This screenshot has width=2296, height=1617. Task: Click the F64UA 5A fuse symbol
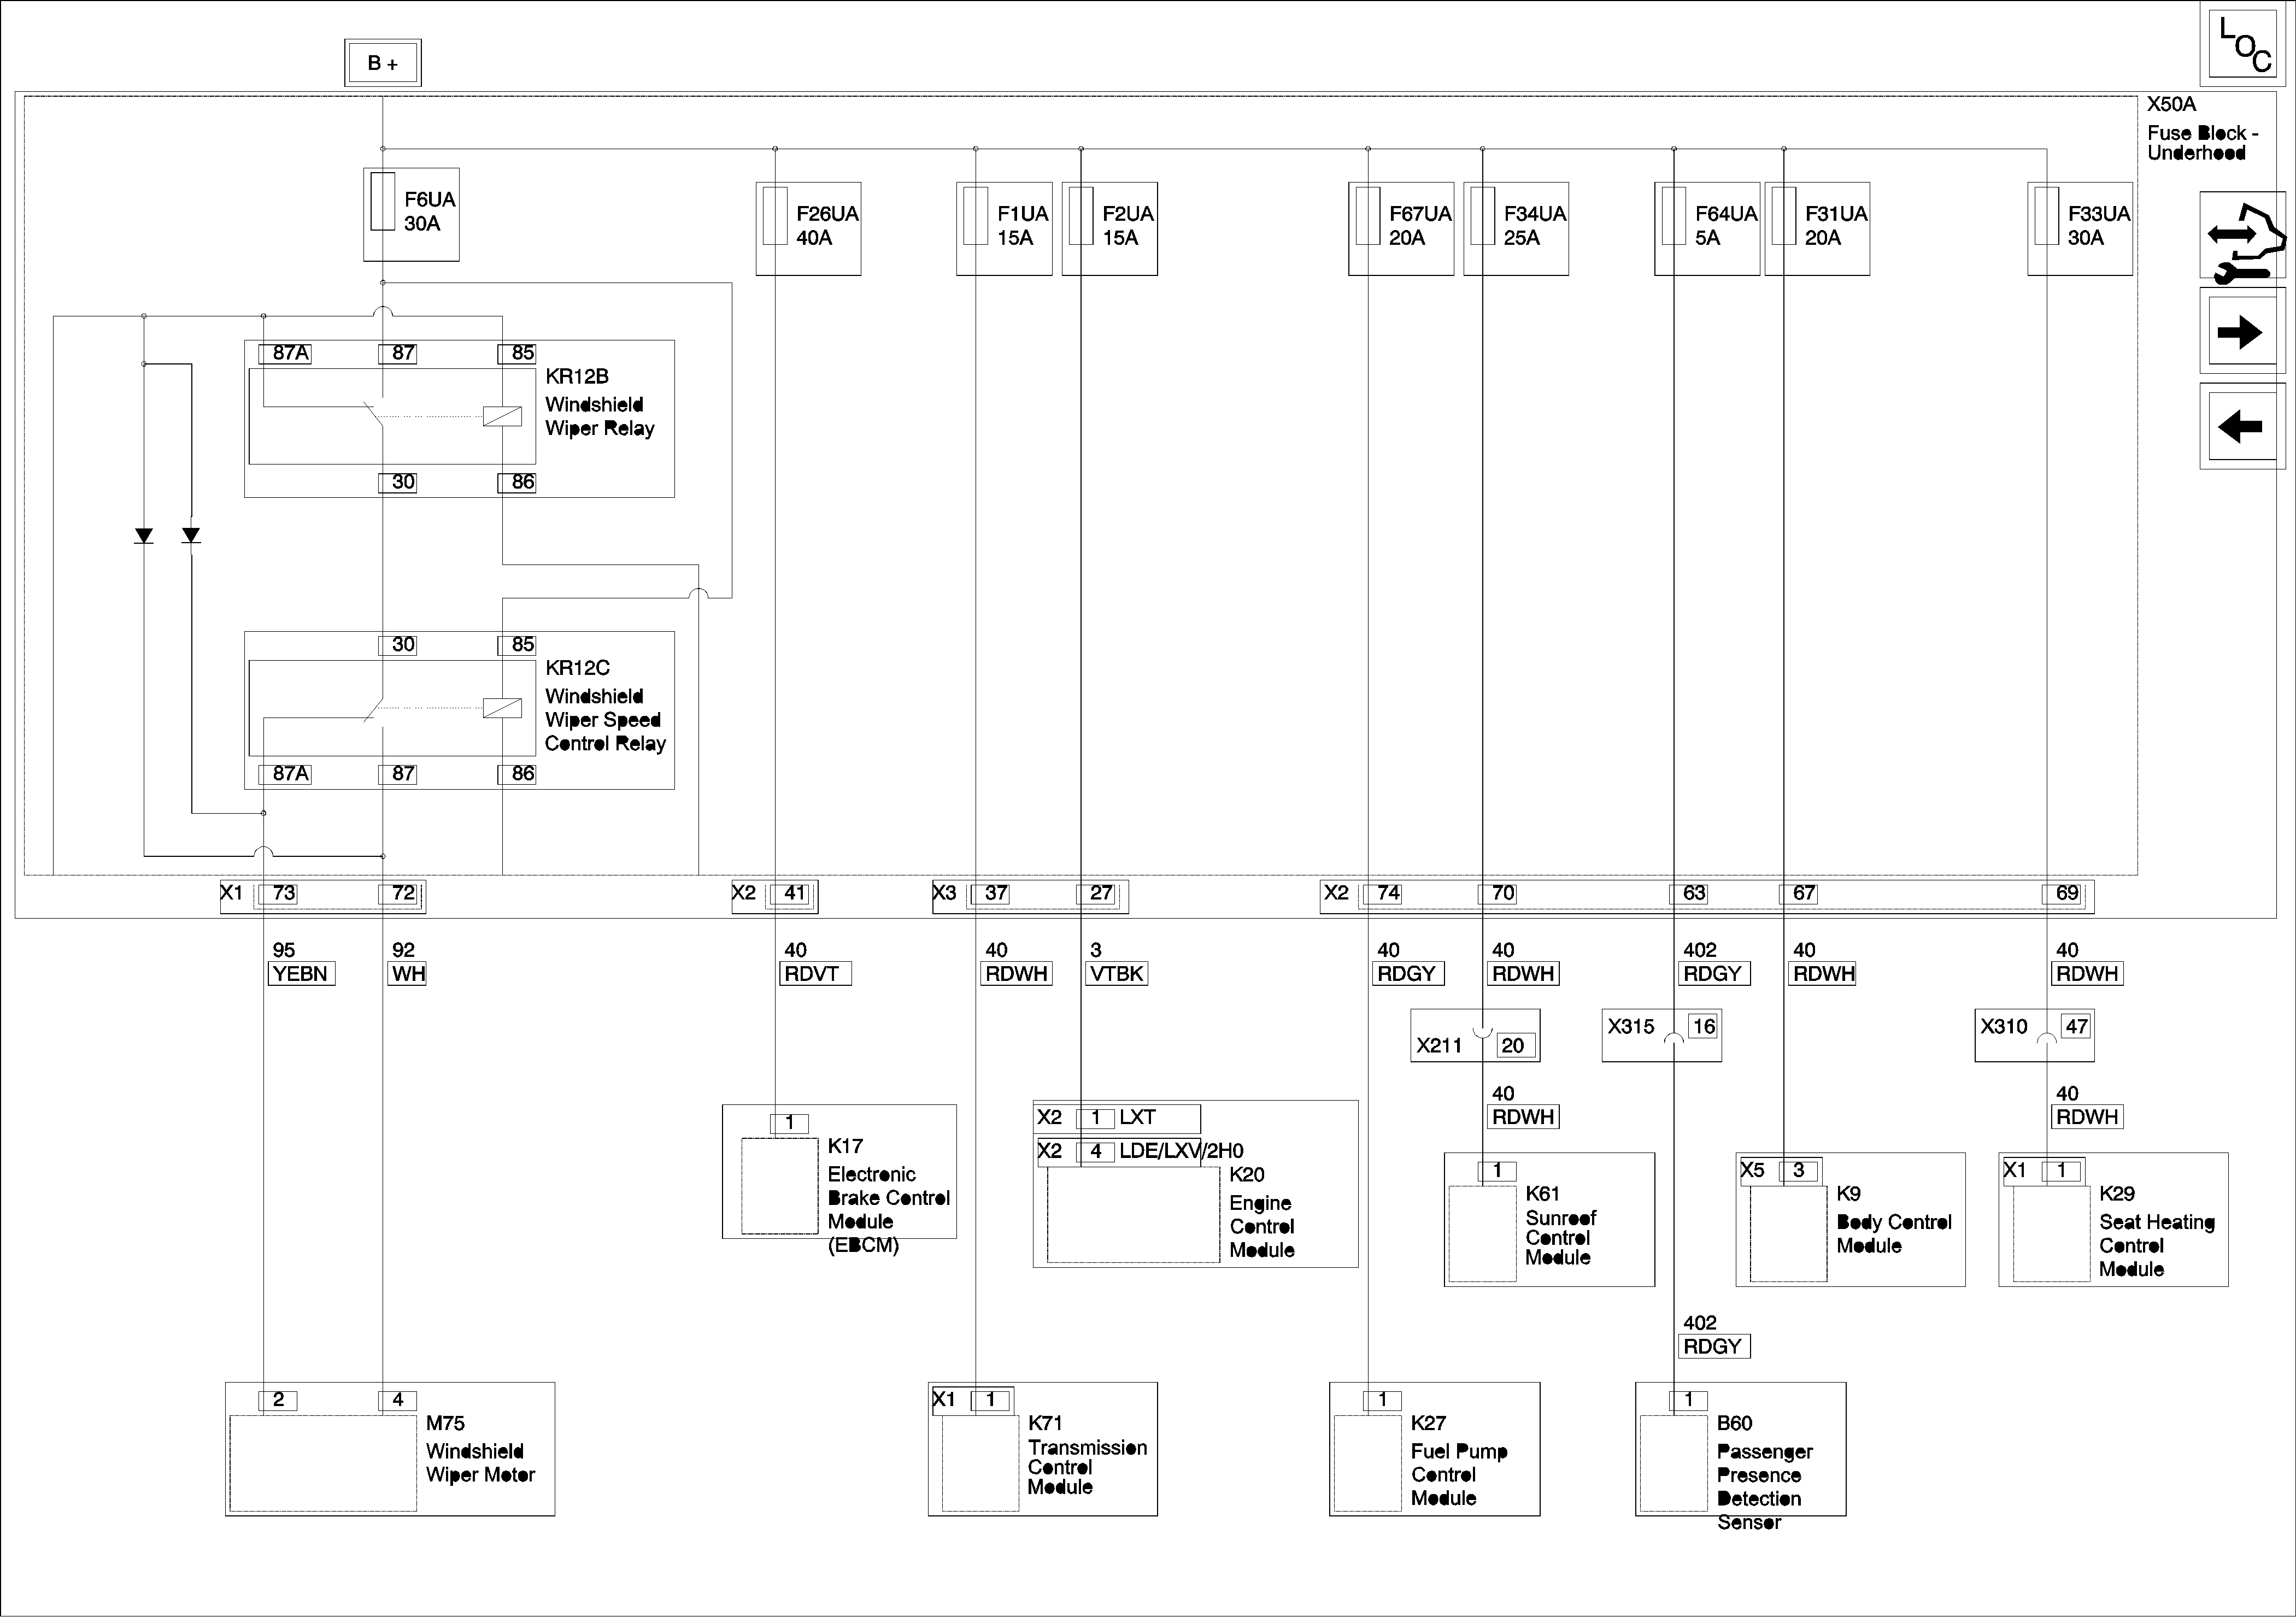(x=1673, y=215)
